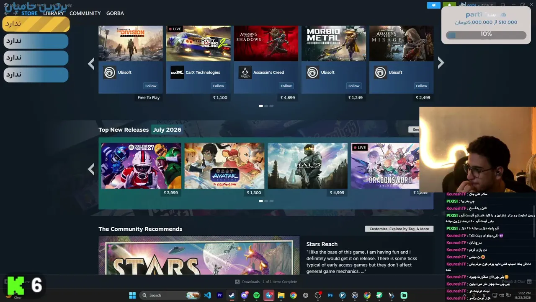Open Assassin's Creed Shadows thumbnail
Viewport: 536px width, 302px height.
[x=266, y=44]
